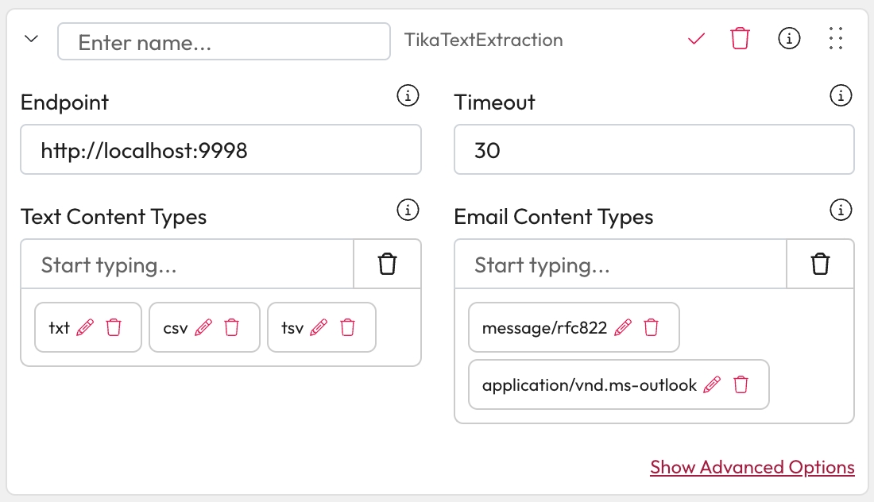Delete the message/rfc822 tag
Screen dimensions: 874x502
coord(651,327)
